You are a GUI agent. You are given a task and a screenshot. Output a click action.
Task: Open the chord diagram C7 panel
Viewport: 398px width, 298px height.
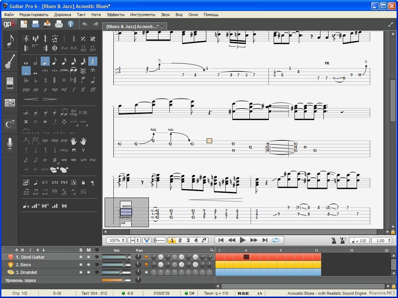click(x=10, y=124)
